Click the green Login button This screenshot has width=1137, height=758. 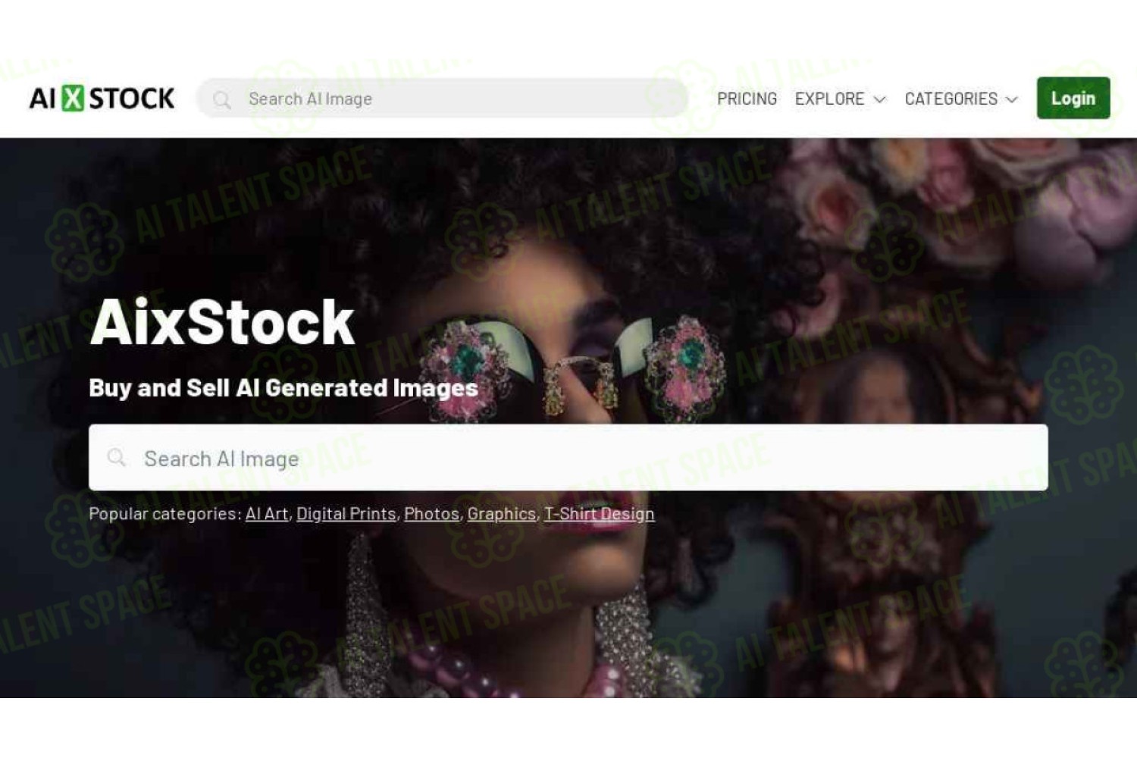(1073, 98)
